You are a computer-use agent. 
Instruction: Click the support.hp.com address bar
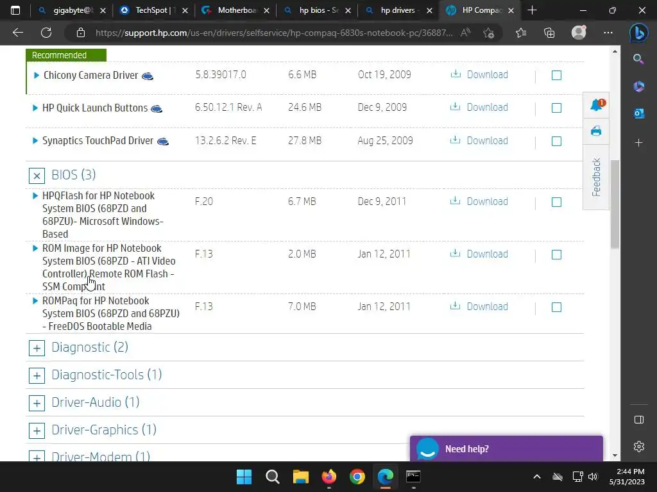[x=273, y=33]
